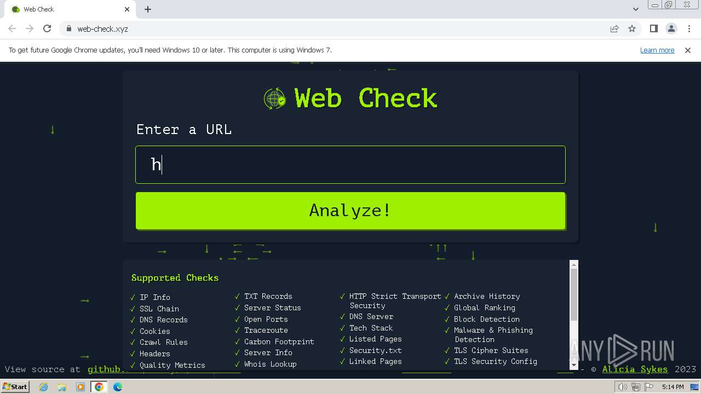
Task: Click the Supported Checks scrollbar thumb
Action: tap(574, 294)
